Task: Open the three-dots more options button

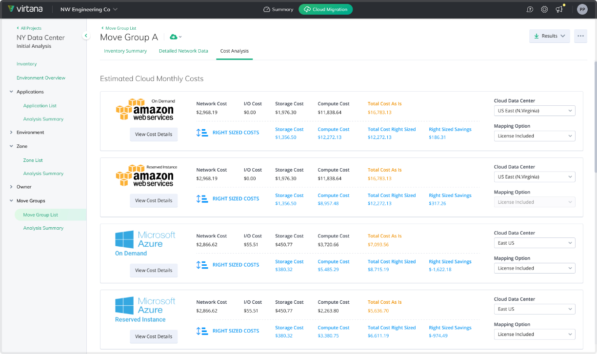Action: tap(580, 36)
